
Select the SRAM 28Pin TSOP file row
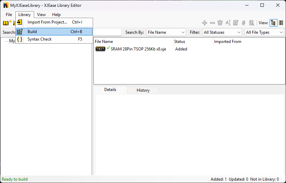(x=138, y=49)
